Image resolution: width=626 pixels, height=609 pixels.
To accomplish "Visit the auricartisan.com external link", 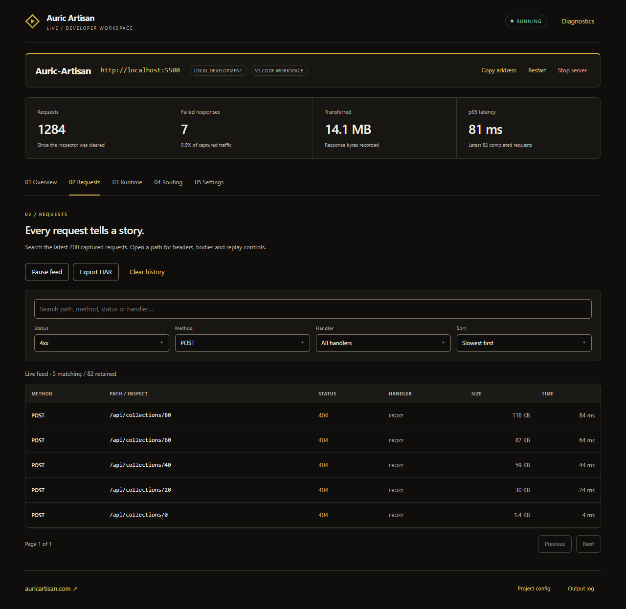I will click(51, 589).
